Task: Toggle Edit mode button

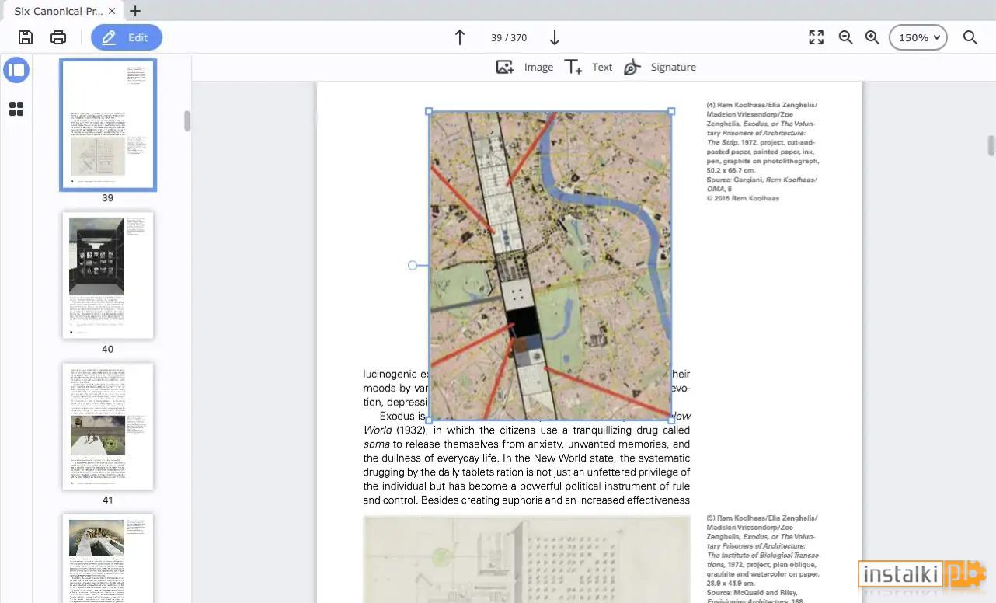Action: [127, 37]
